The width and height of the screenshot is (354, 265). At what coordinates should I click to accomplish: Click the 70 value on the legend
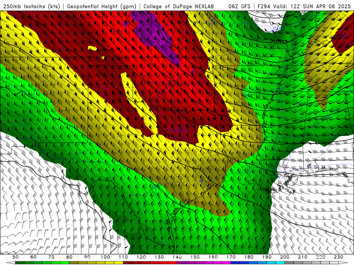click(51, 257)
